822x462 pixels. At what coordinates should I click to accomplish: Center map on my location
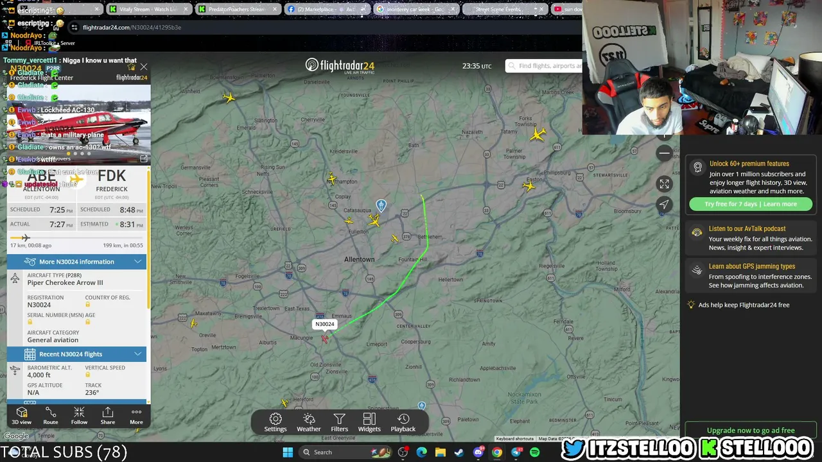[665, 205]
